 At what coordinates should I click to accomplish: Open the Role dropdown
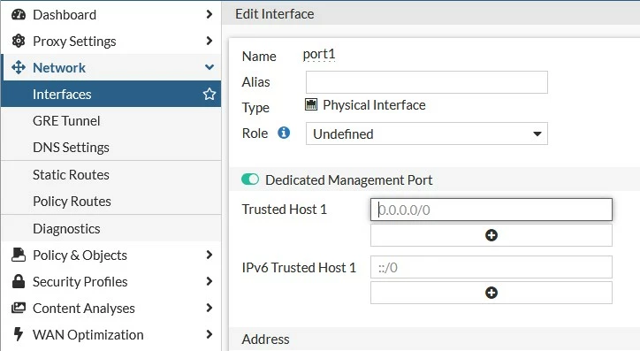point(427,134)
